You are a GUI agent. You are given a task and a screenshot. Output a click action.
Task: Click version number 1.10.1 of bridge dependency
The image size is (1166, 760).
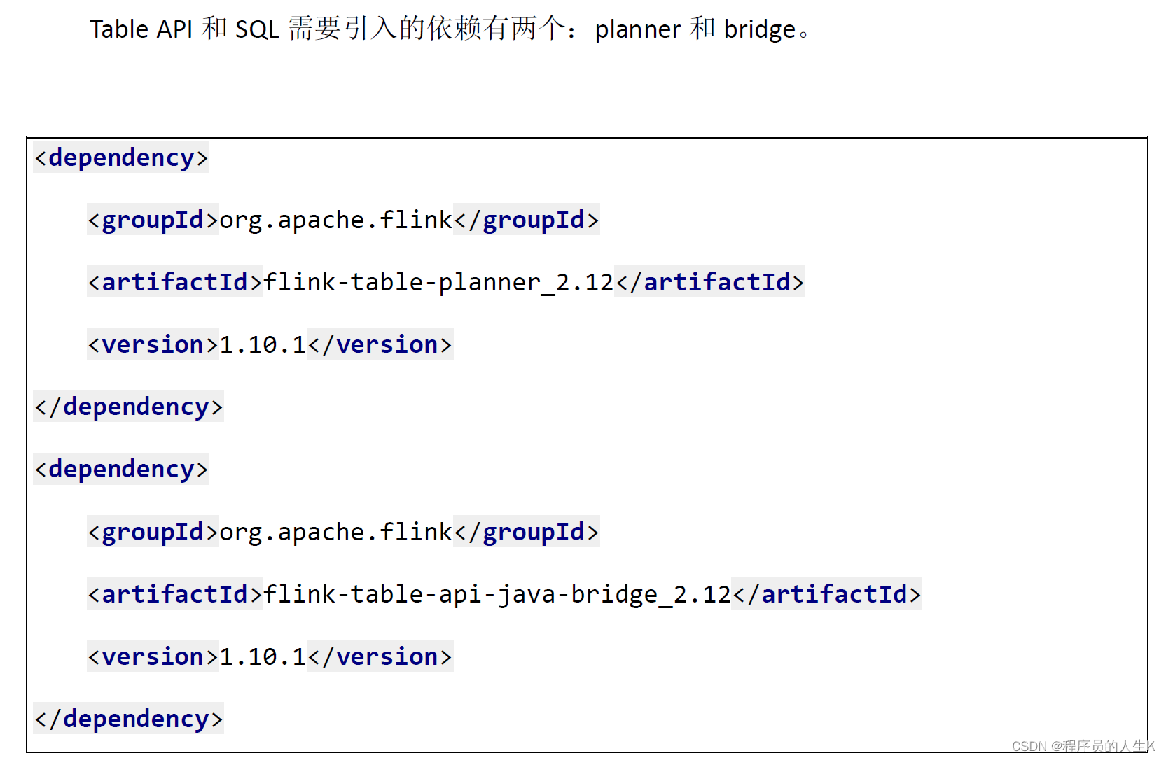263,656
